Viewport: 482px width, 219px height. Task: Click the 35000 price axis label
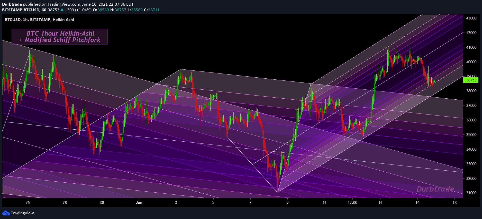471,135
